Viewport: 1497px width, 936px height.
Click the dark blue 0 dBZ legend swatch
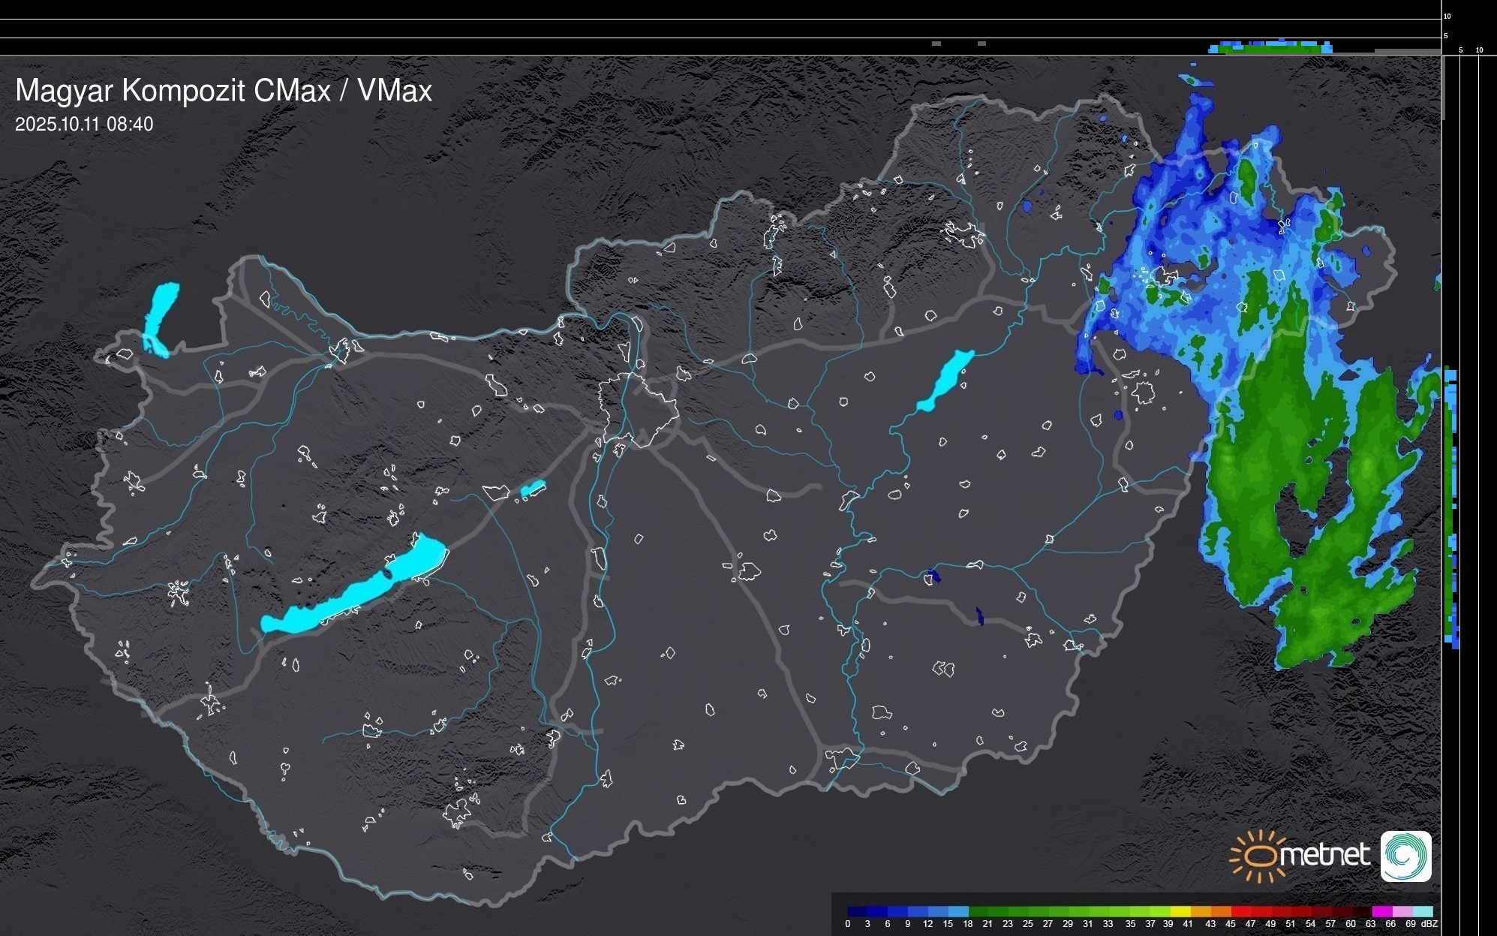858,911
